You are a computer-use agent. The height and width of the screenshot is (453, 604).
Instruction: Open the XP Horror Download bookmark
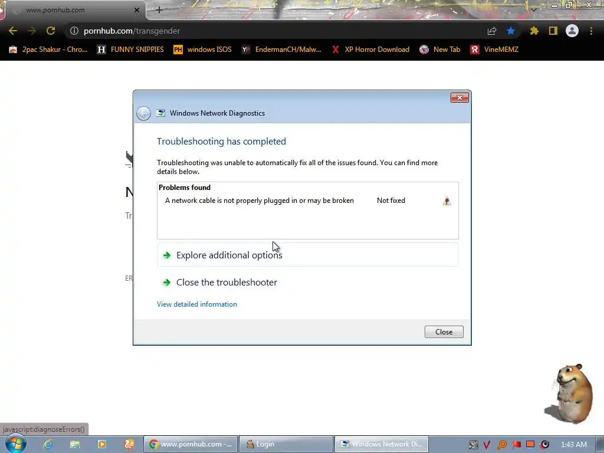tap(370, 50)
